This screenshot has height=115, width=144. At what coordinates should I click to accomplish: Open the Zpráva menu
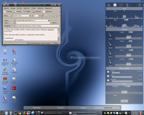[x=6, y=8]
